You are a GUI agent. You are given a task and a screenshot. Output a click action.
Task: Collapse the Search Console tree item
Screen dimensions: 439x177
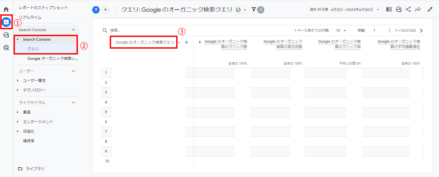18,40
